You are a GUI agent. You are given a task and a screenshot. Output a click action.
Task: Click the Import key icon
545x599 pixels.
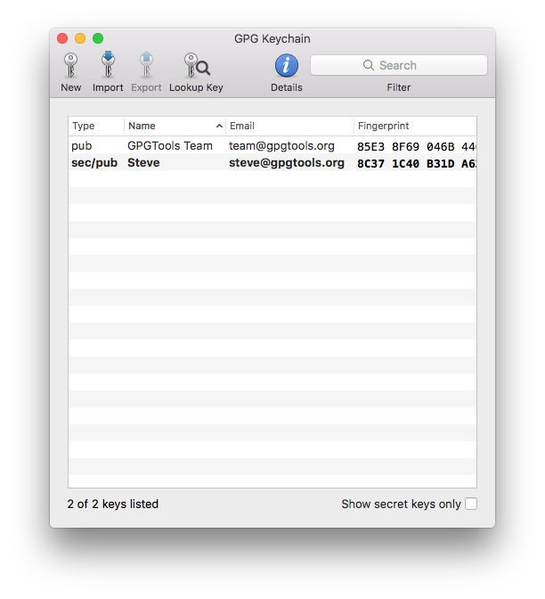click(x=108, y=66)
